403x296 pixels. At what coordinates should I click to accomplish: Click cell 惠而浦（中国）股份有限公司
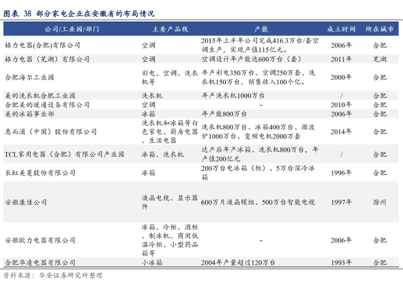click(x=51, y=132)
